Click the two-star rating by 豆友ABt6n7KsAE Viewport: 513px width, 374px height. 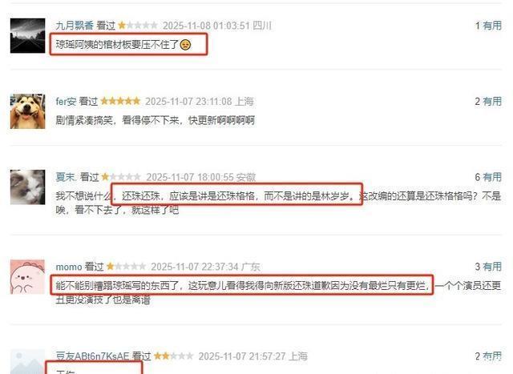coord(173,356)
